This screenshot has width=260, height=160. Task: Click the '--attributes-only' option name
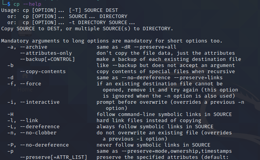(x=46, y=53)
